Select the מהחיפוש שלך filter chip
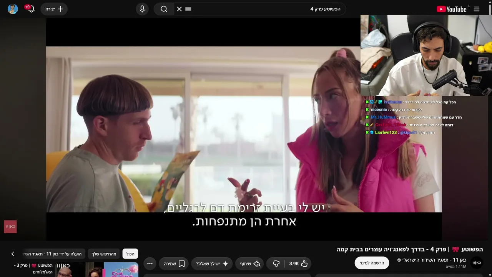 tap(104, 254)
